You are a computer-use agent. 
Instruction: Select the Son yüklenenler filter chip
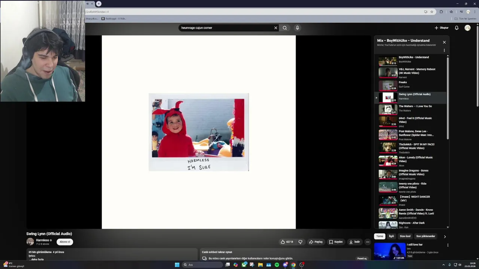click(x=425, y=236)
